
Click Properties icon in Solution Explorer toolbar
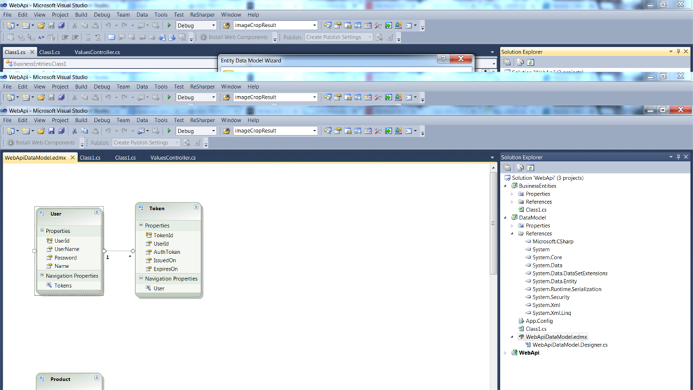pyautogui.click(x=507, y=168)
